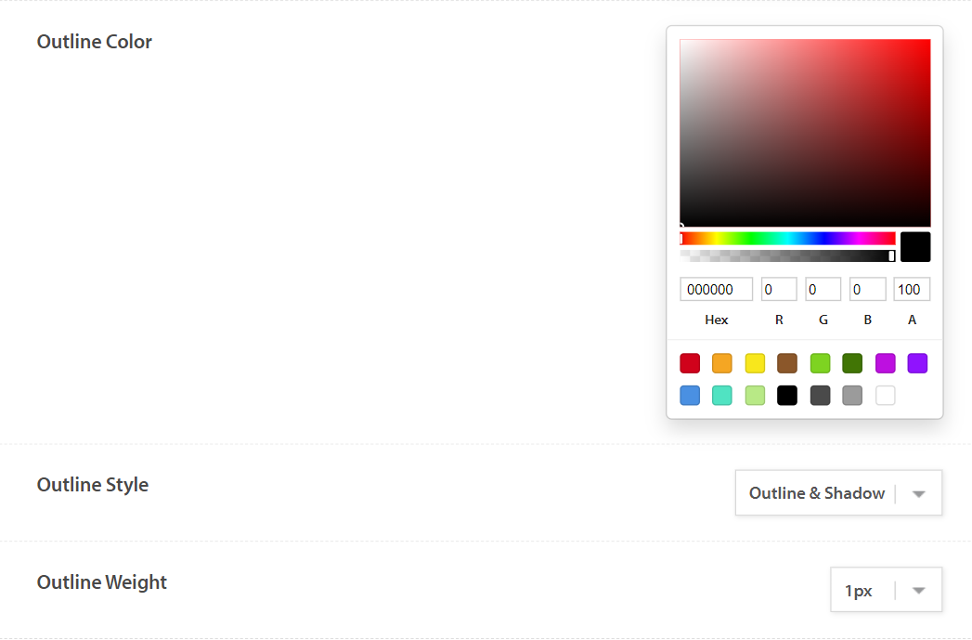Pick the yellow preset color swatch
The height and width of the screenshot is (640, 972).
click(755, 363)
